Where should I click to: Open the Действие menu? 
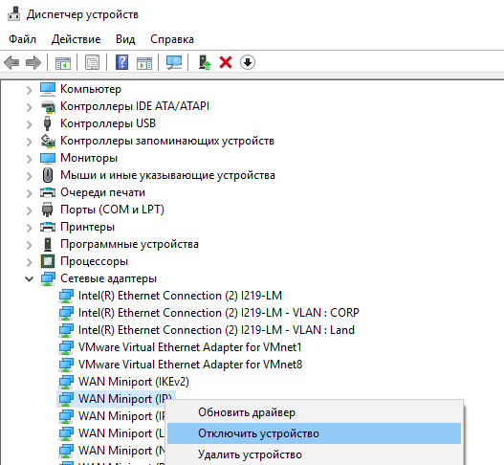click(x=77, y=39)
